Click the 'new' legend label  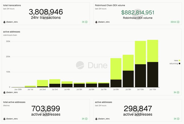(x=176, y=61)
